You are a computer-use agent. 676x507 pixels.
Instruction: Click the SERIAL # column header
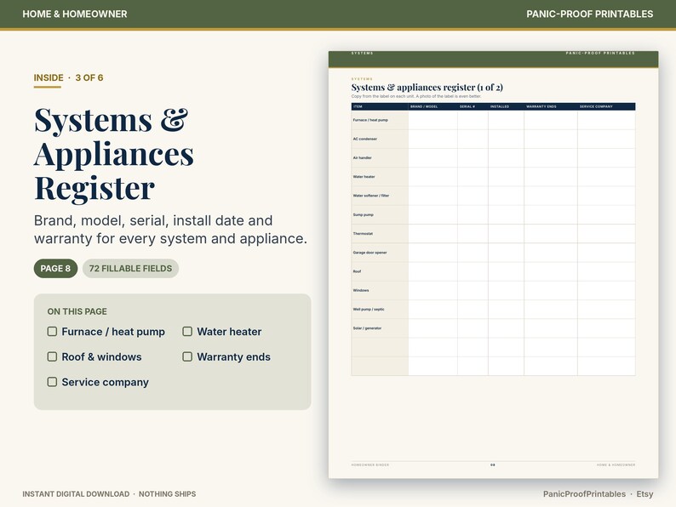point(467,106)
